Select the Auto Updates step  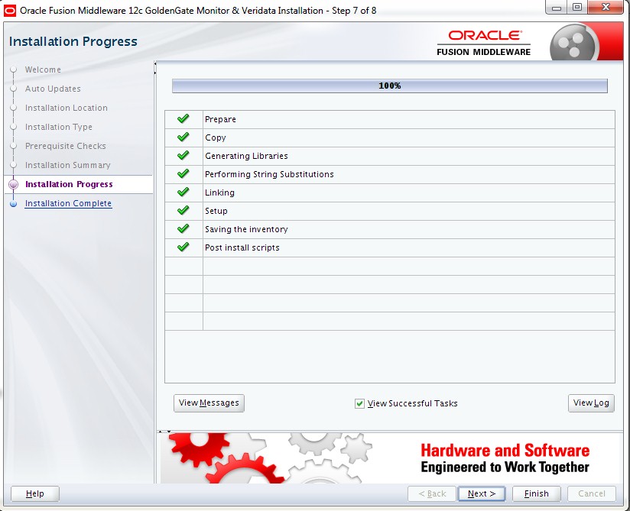point(53,89)
